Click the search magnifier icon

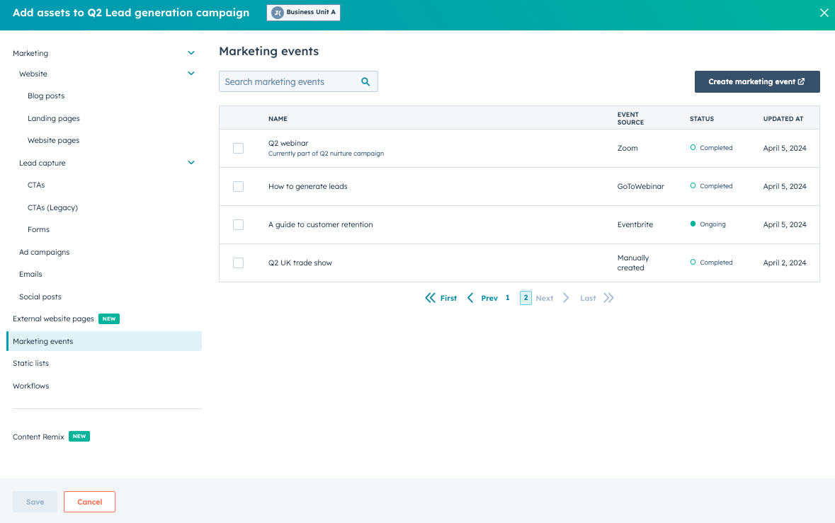tap(365, 82)
